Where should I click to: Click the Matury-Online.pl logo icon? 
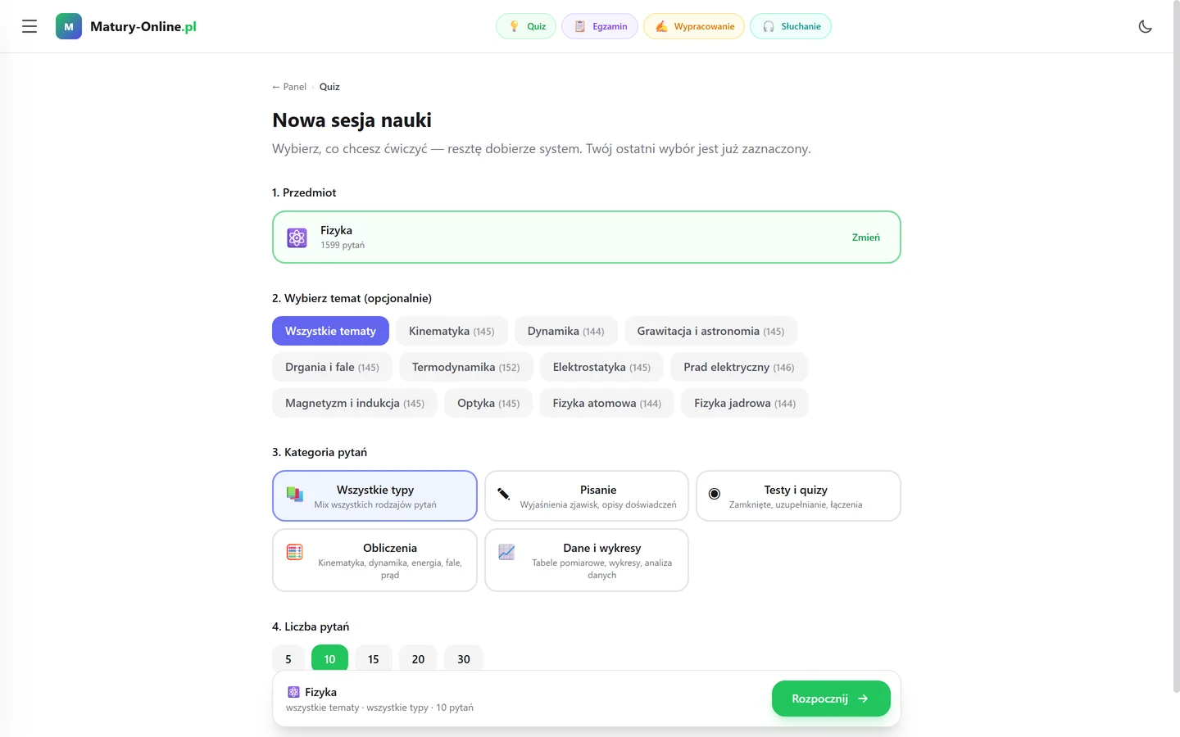point(69,26)
